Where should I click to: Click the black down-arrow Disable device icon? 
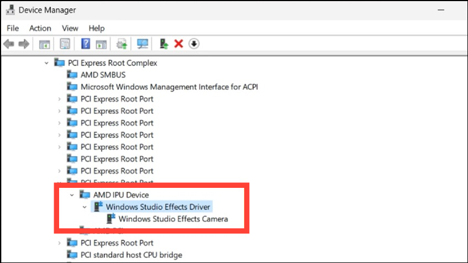(x=194, y=44)
